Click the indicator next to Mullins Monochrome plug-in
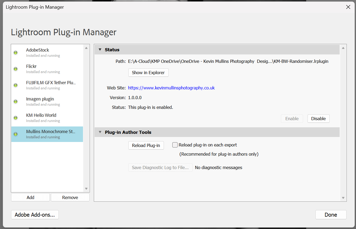This screenshot has height=229, width=356. [16, 134]
